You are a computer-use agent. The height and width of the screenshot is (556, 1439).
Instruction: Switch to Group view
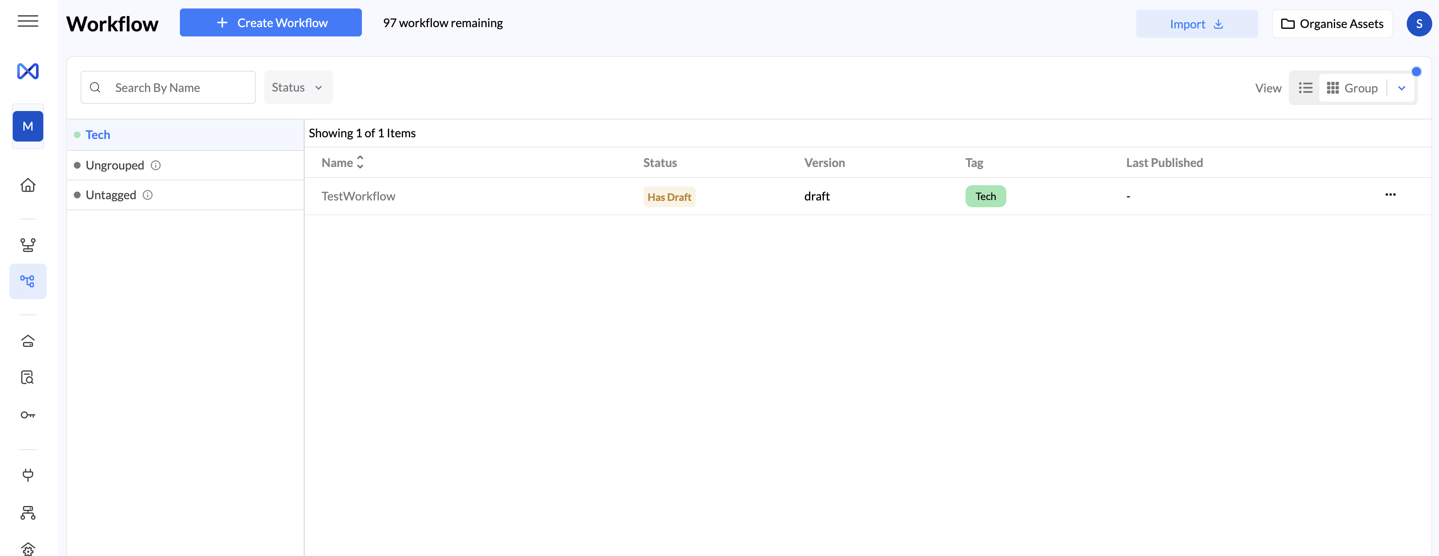[1352, 88]
